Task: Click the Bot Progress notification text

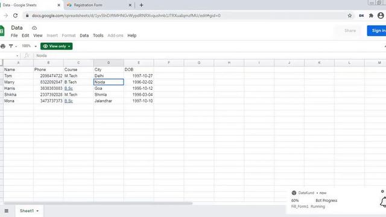Action: tap(326, 201)
